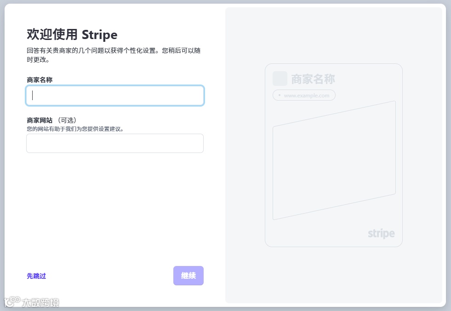Click the www.example.com preview pill
This screenshot has width=451, height=311.
point(304,95)
